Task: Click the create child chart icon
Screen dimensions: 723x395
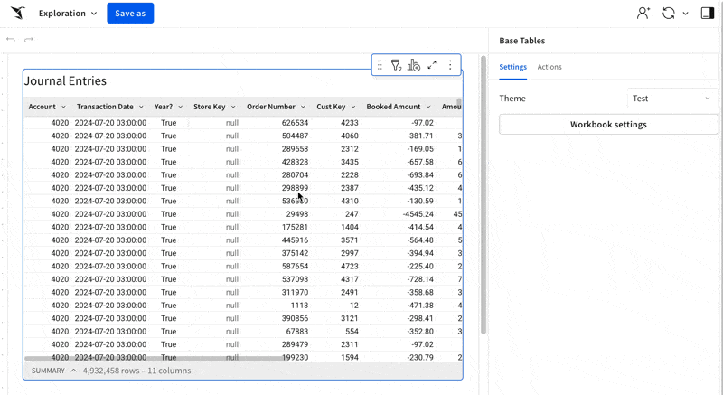Action: point(414,65)
